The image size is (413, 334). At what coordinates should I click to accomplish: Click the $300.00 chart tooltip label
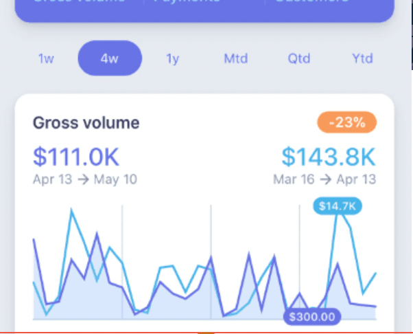click(312, 317)
